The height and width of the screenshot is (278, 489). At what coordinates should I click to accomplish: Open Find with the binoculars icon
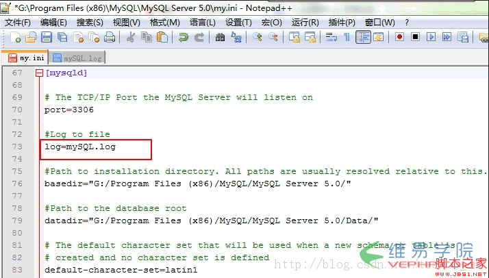220,37
